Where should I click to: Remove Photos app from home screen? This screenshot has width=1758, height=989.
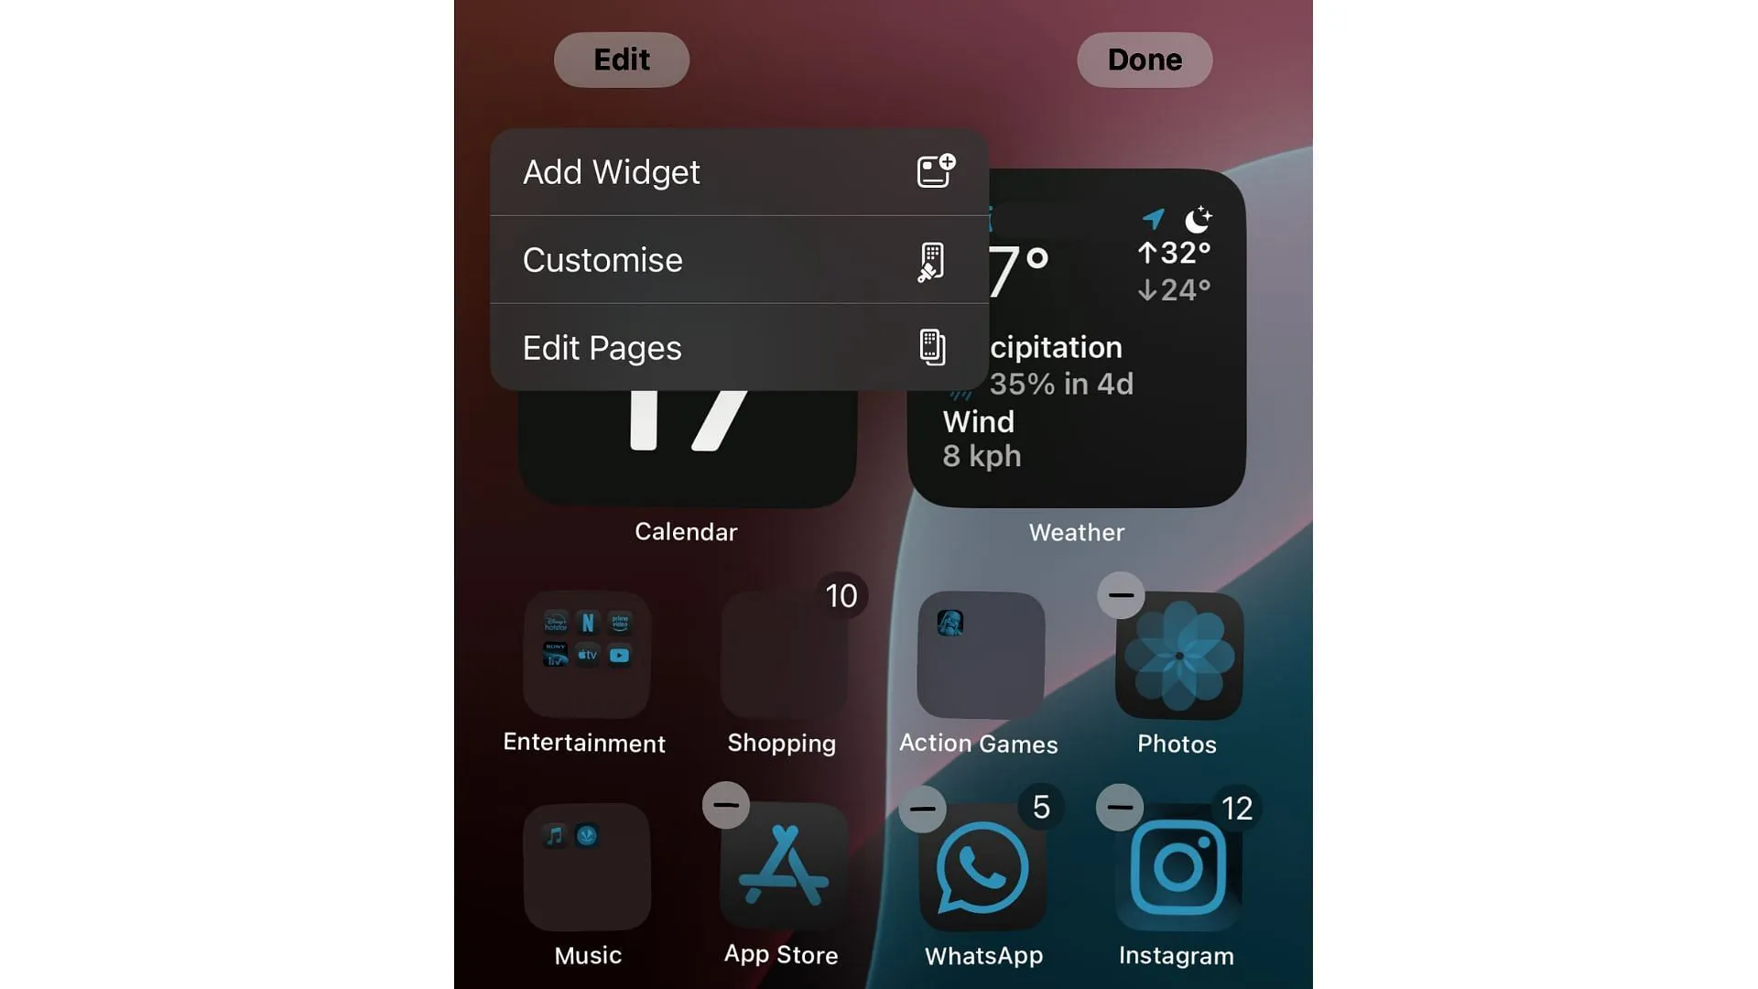pyautogui.click(x=1121, y=595)
